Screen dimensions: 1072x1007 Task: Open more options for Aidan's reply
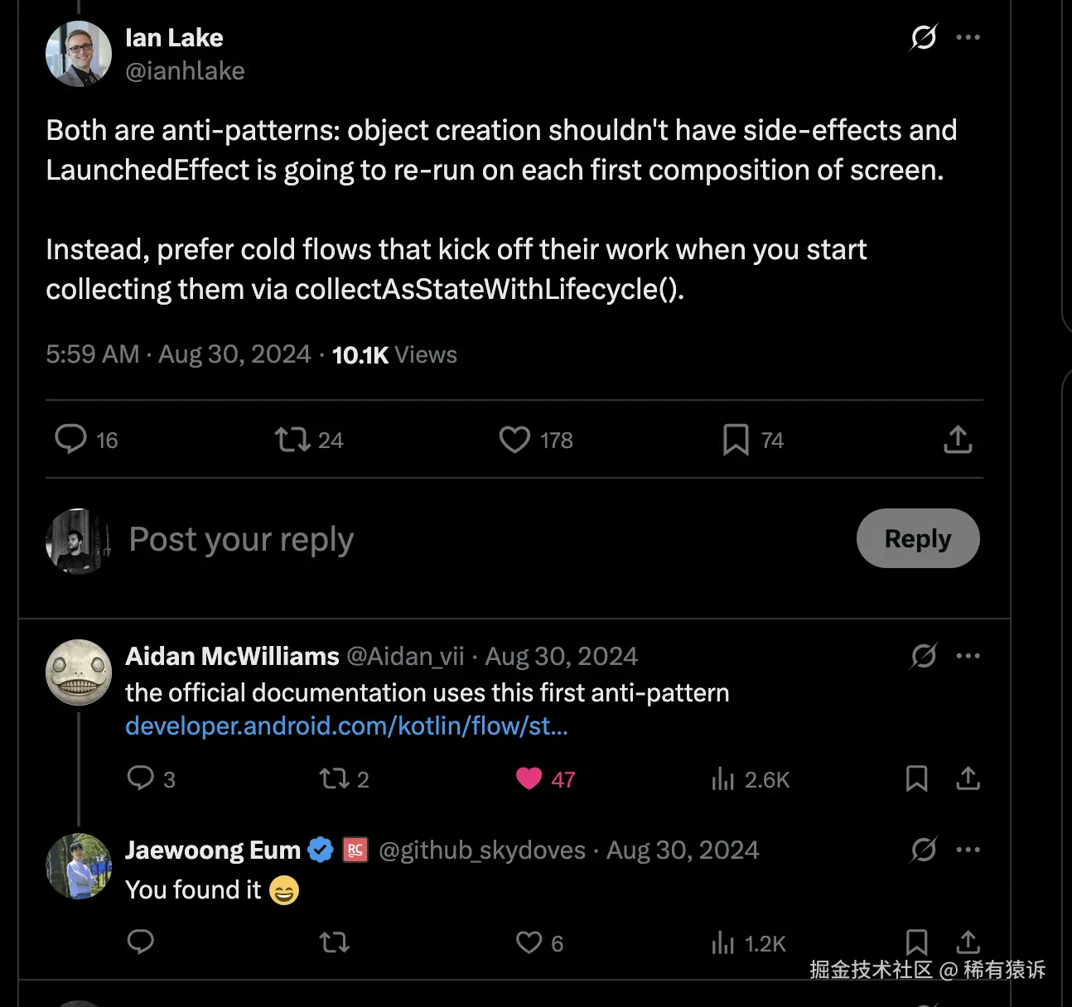[968, 655]
